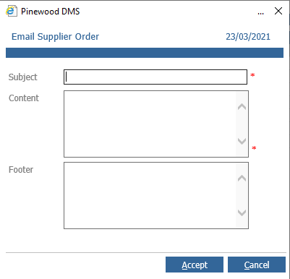Close the Pinewood DMS window
The image size is (290, 279).
coord(278,11)
